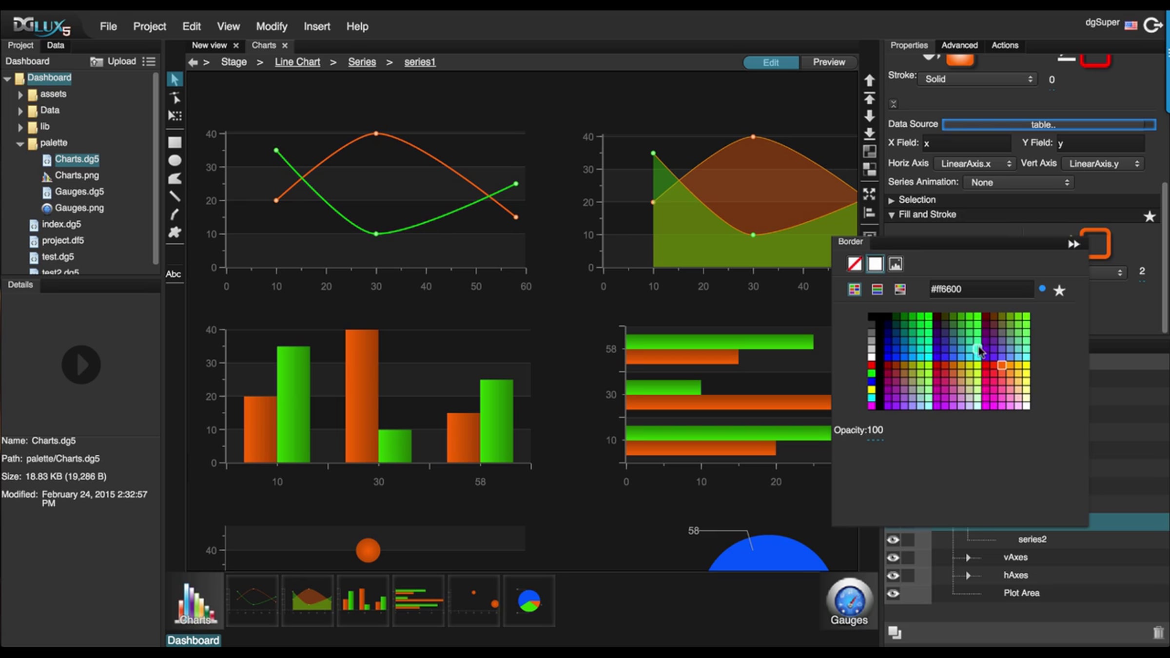1170x658 pixels.
Task: Select the image fill option in Border
Action: click(896, 264)
